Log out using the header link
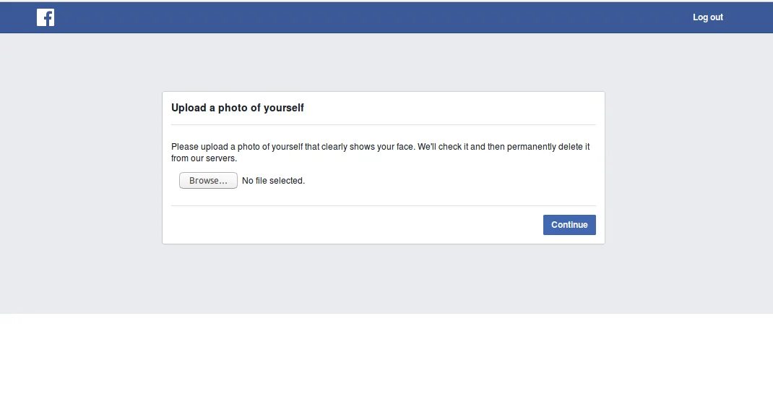773x405 pixels. click(707, 17)
